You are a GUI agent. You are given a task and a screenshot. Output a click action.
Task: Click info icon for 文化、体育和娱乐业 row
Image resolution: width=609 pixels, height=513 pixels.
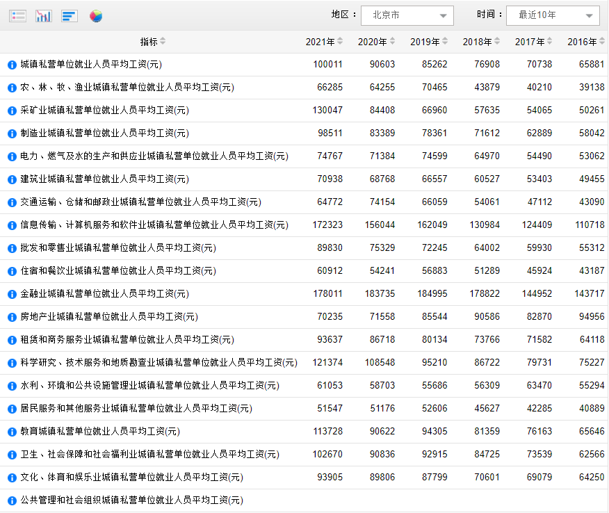tap(12, 478)
